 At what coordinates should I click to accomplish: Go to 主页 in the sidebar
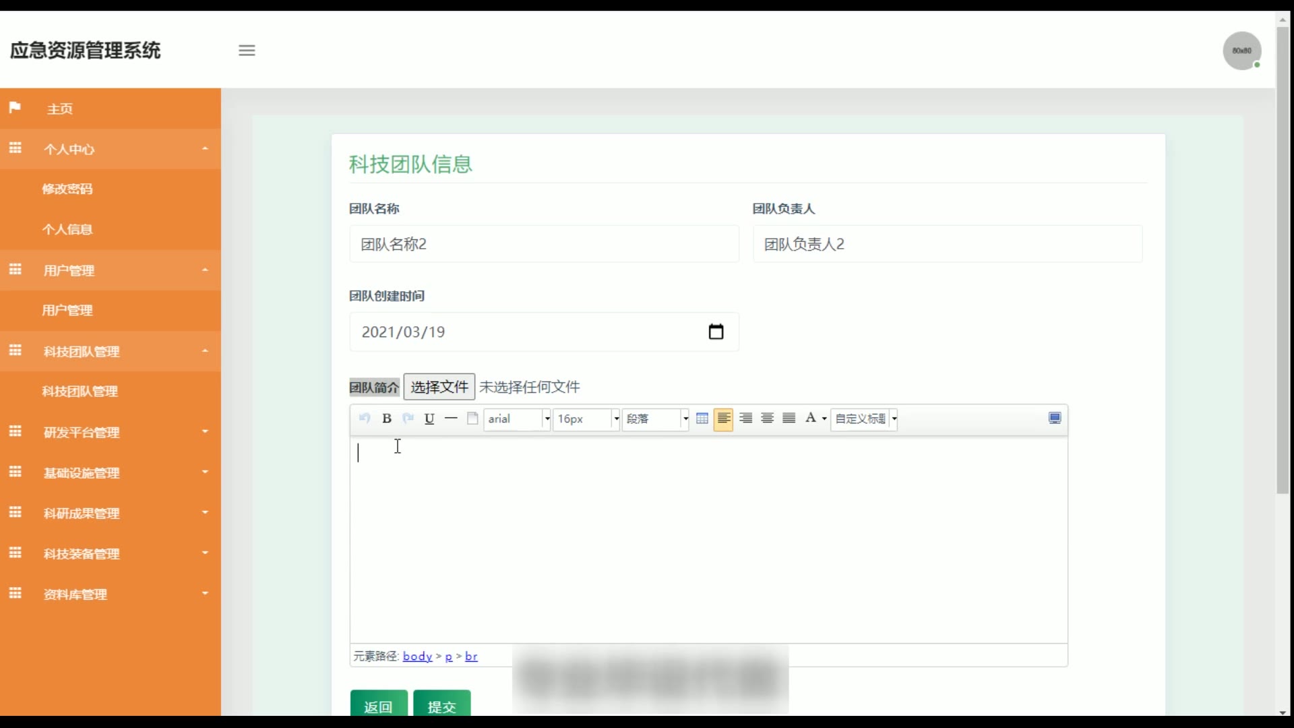[x=59, y=109]
